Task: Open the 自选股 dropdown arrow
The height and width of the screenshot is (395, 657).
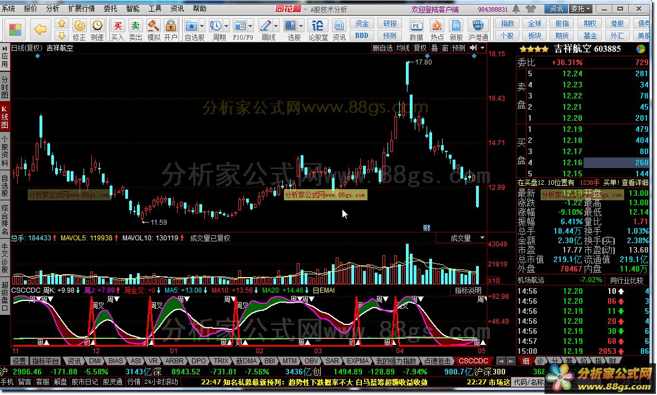Action: [202, 26]
